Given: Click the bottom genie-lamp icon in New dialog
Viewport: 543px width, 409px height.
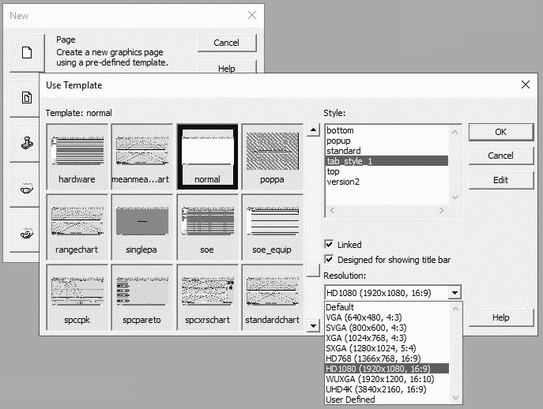Looking at the screenshot, I should click(x=25, y=234).
